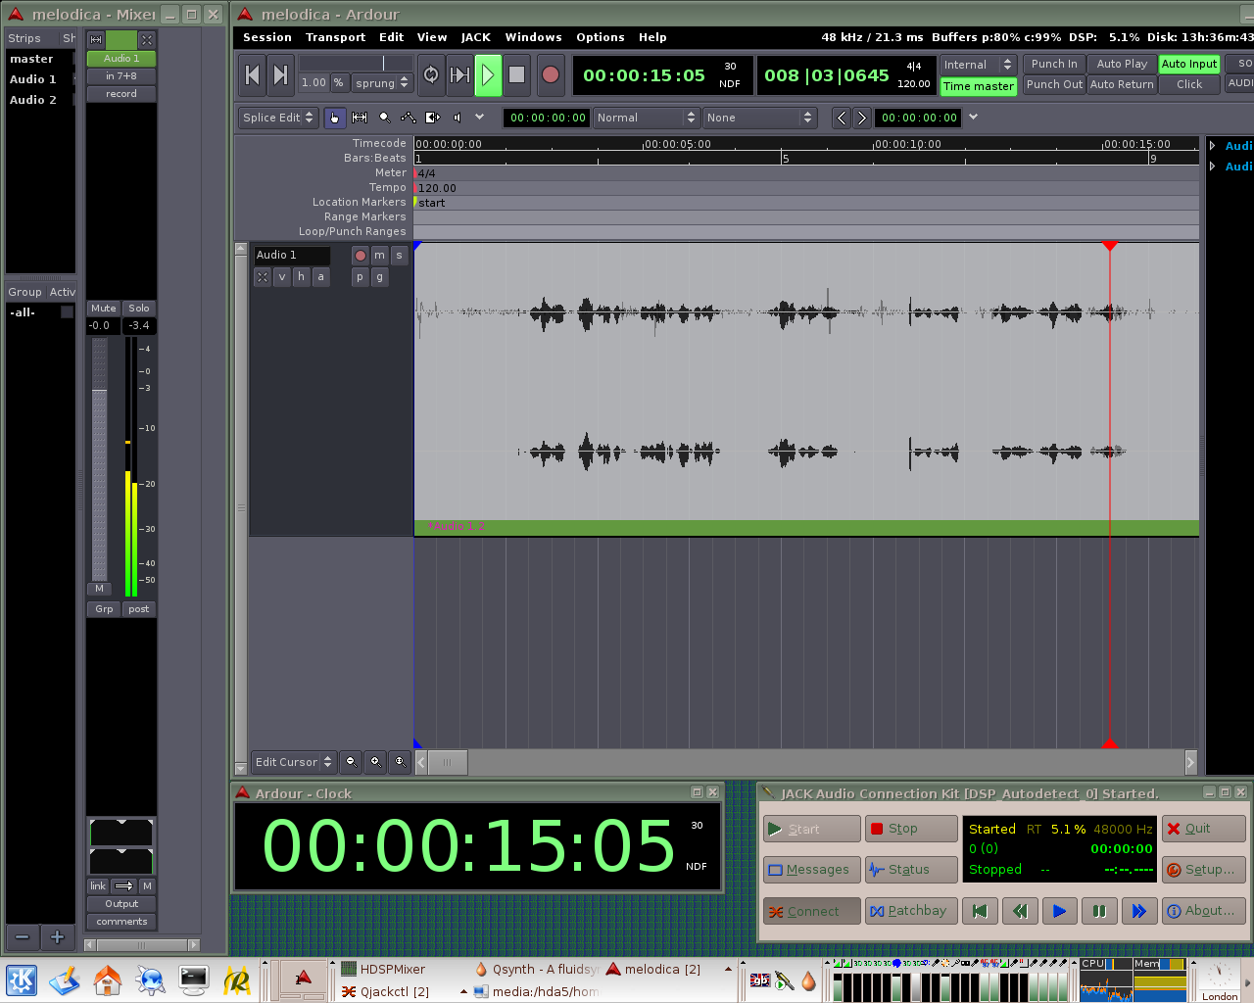Solo Audio 1 track with s button
Viewport: 1254px width, 1003px height.
pyautogui.click(x=399, y=256)
